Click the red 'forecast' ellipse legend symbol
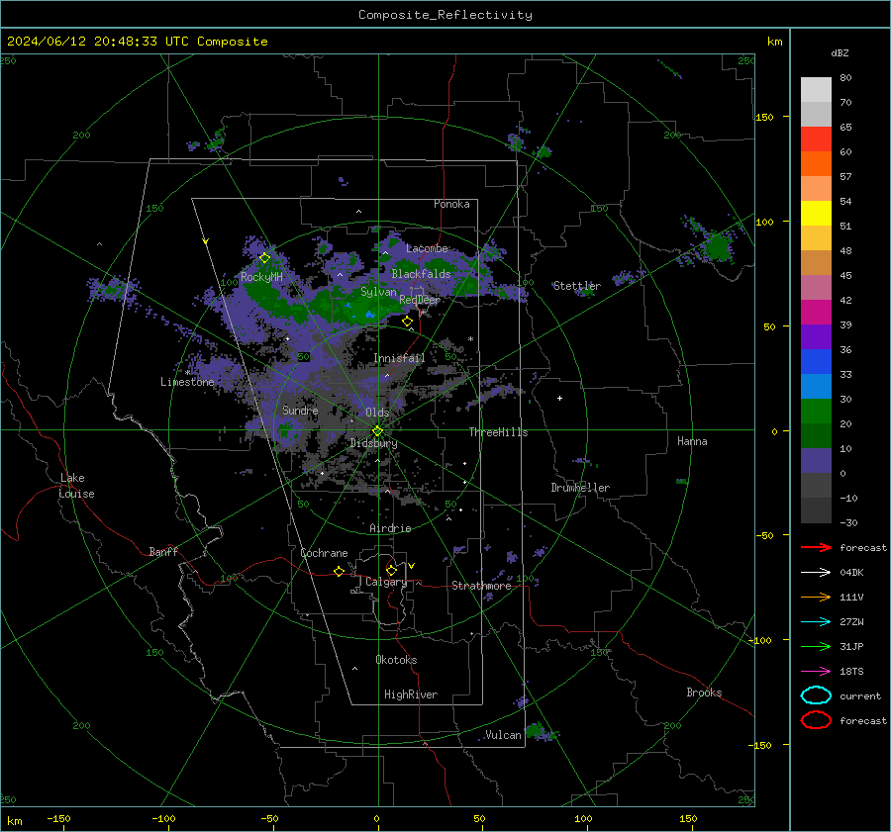 click(x=816, y=720)
